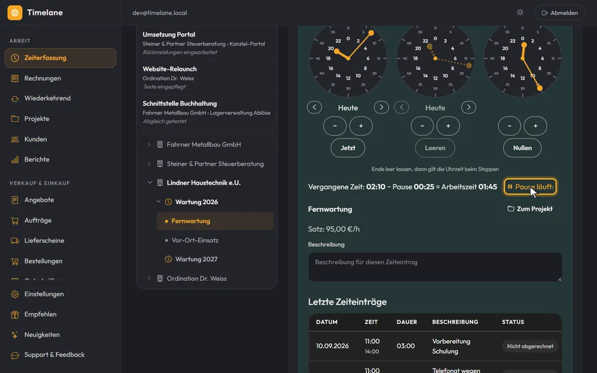Click the Zum Projekt link
This screenshot has height=373, width=597.
click(530, 209)
